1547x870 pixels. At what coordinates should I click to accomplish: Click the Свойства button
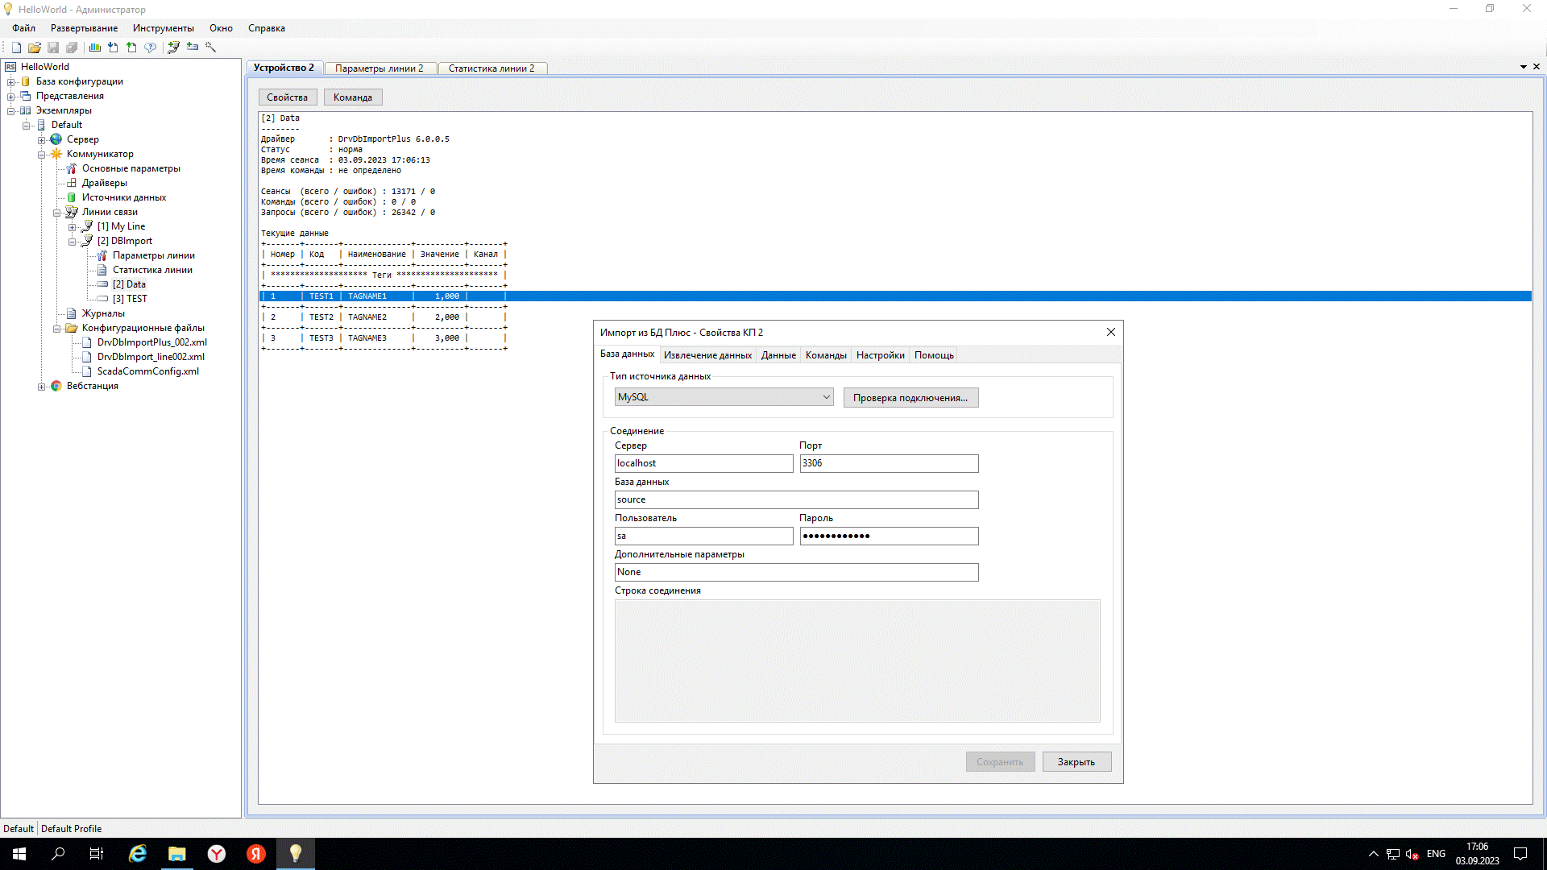coord(288,97)
